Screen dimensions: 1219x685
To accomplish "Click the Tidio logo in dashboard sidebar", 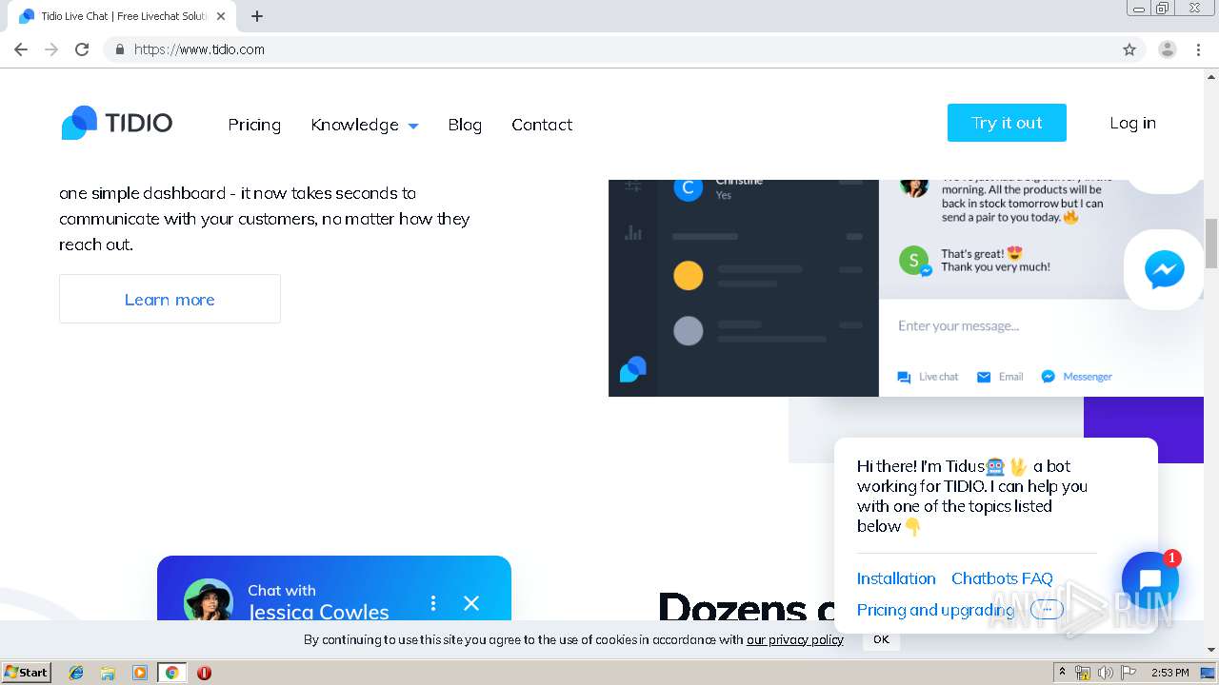I will [633, 369].
